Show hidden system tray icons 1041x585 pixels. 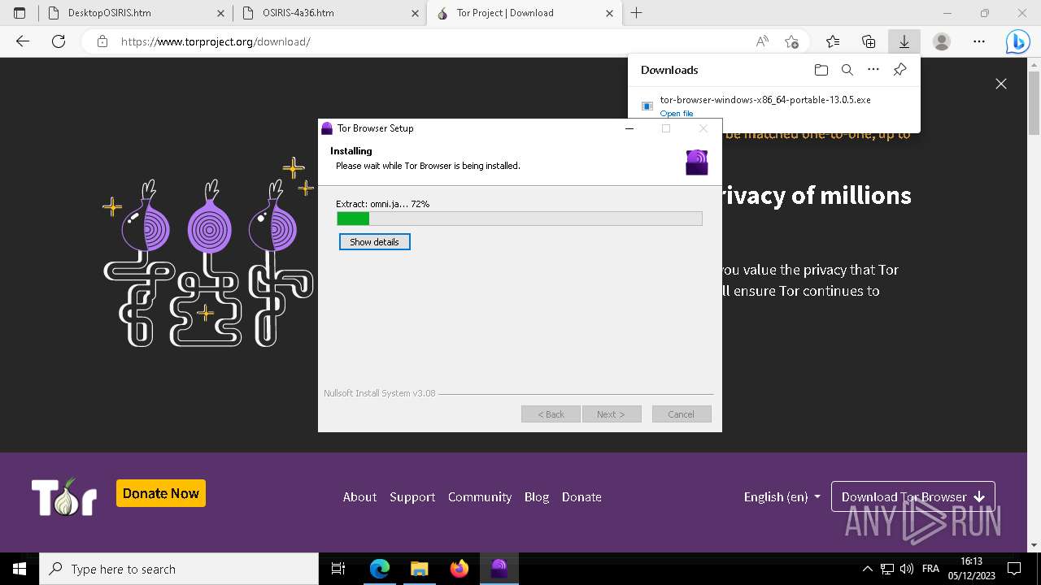pyautogui.click(x=867, y=569)
